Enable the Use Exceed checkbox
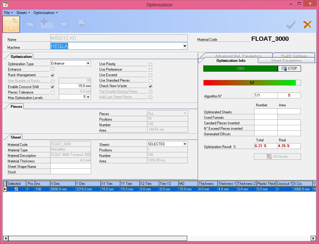319x244 pixels. coord(151,75)
